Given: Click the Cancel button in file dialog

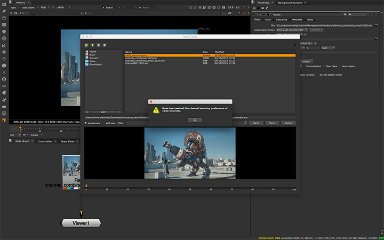Looking at the screenshot, I should [288, 123].
